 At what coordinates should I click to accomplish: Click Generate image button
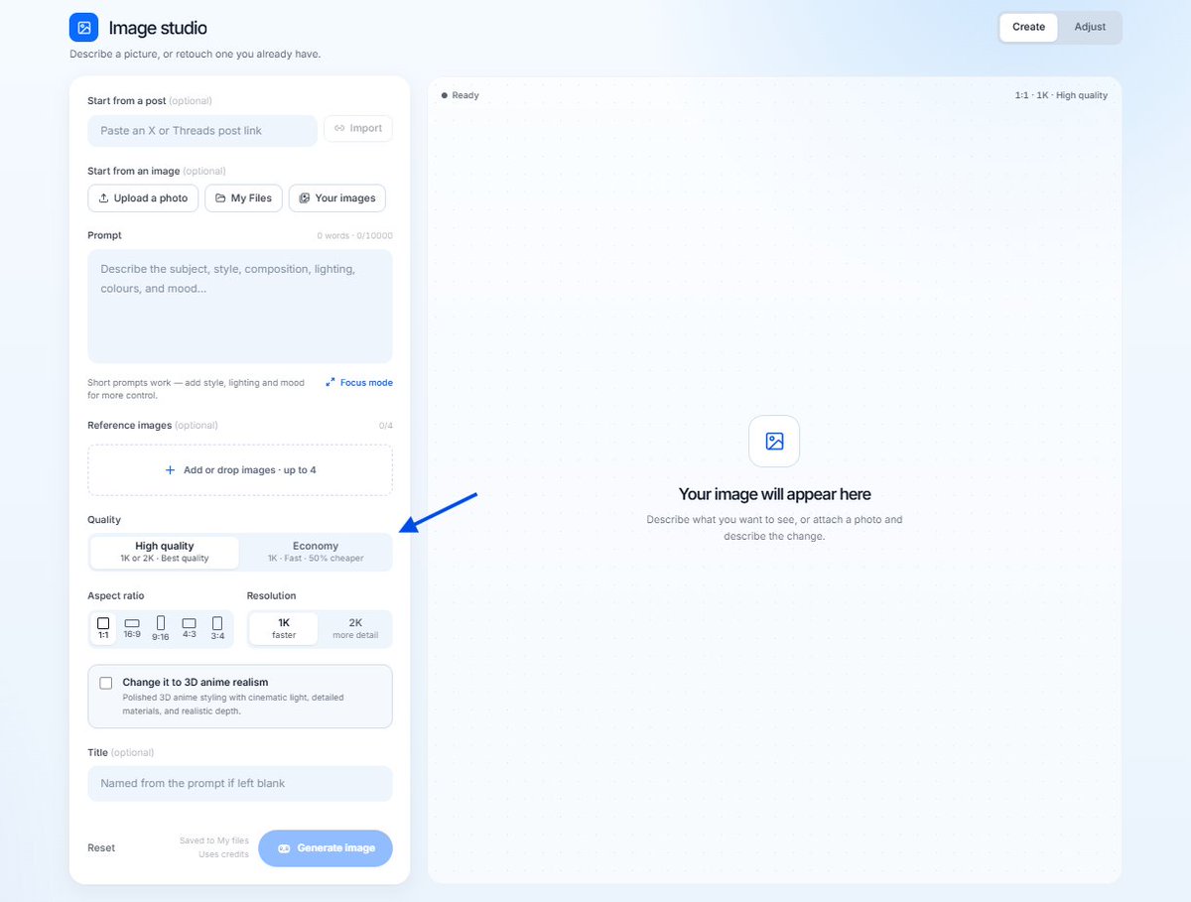point(326,847)
